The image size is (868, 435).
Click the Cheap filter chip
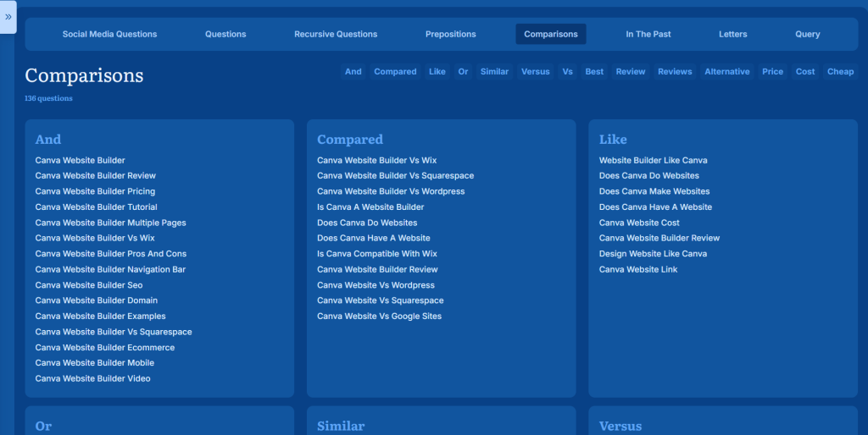coord(840,72)
